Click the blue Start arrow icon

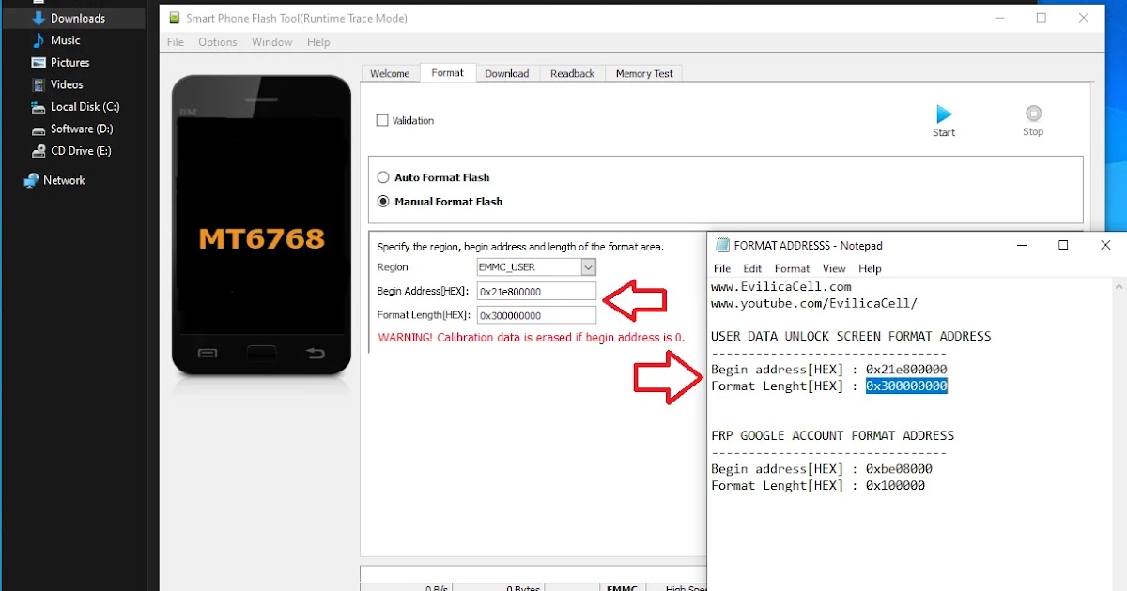[944, 114]
